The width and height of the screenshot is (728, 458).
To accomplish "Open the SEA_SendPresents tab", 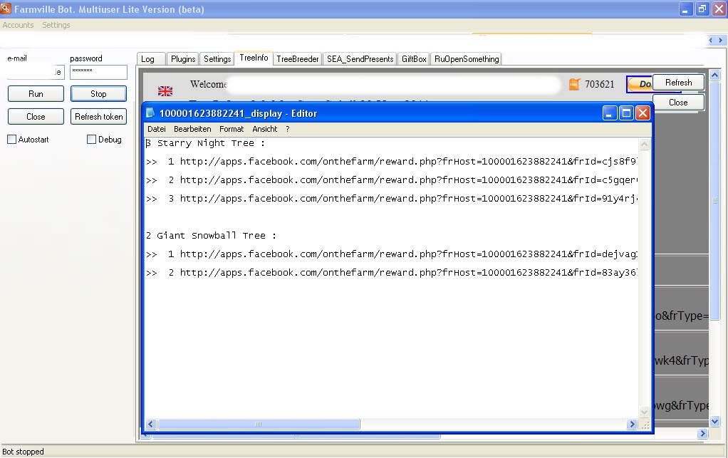I will (360, 59).
